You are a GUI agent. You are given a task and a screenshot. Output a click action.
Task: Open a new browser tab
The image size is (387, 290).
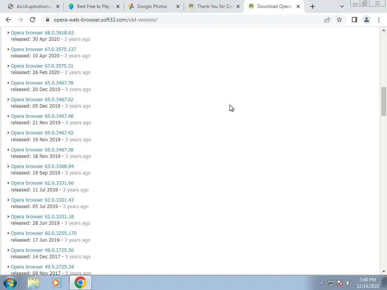pos(313,6)
